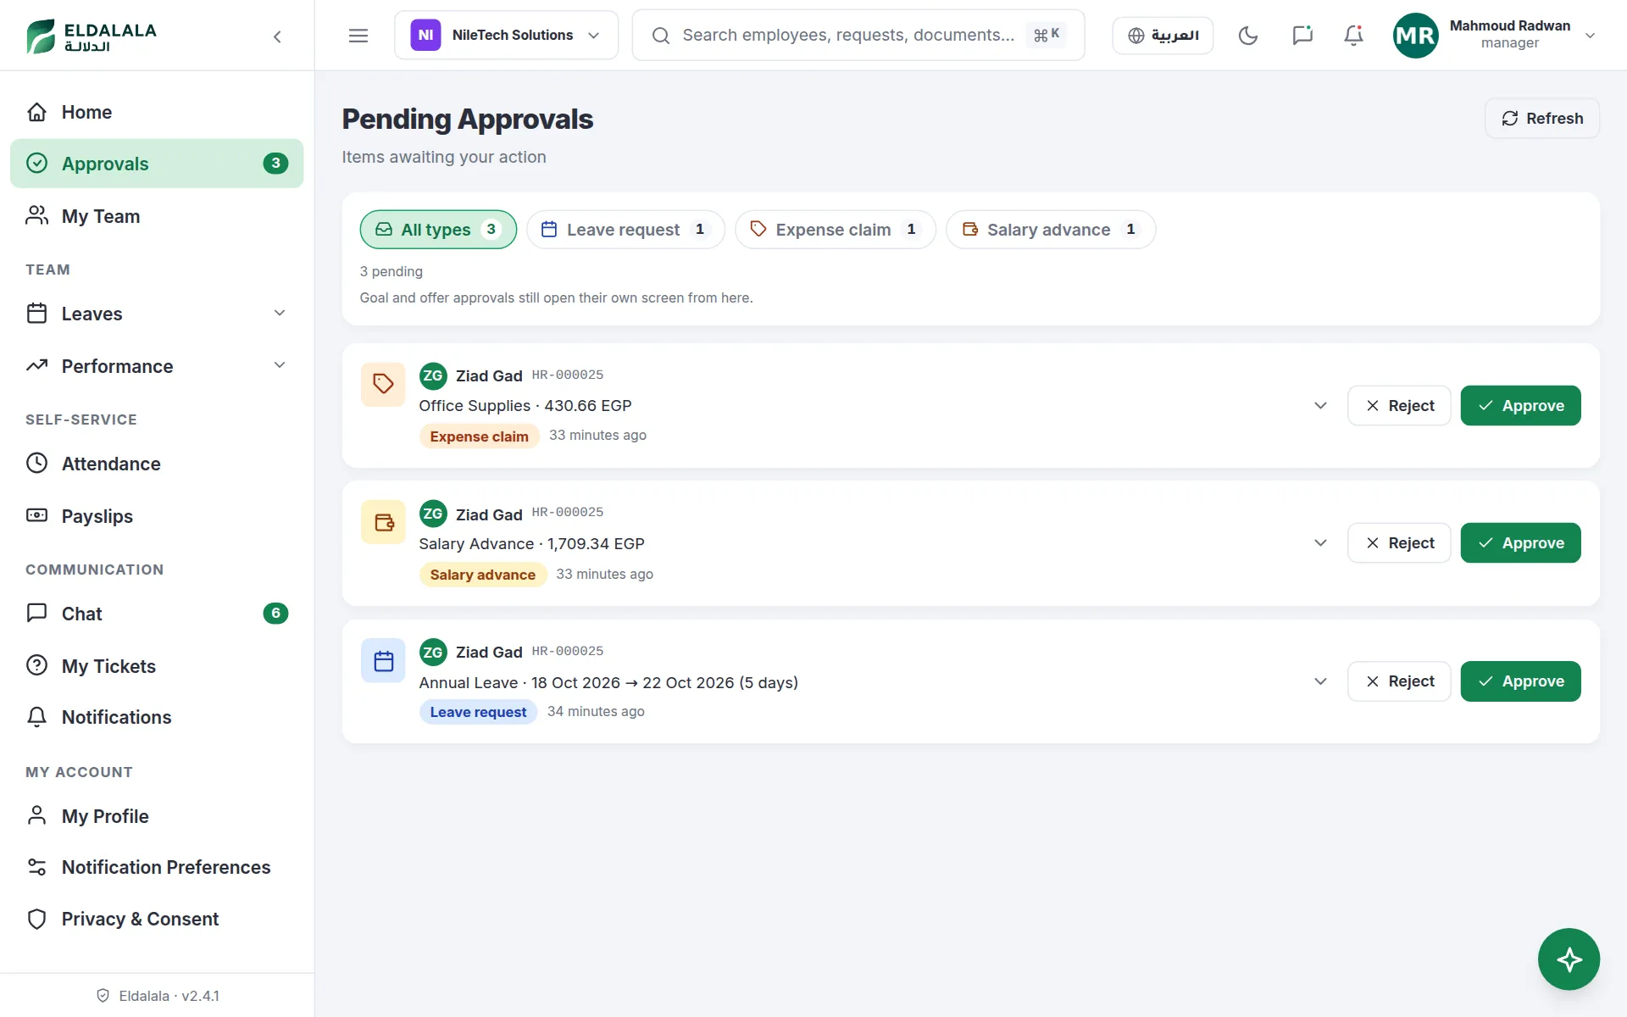Toggle dark mode moon icon
The image size is (1627, 1017).
(1248, 36)
